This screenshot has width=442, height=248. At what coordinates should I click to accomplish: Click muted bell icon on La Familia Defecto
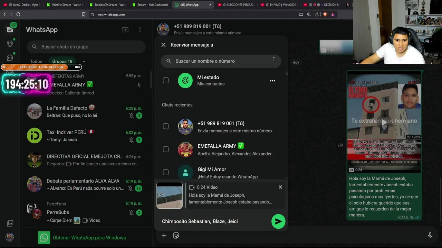point(131,116)
